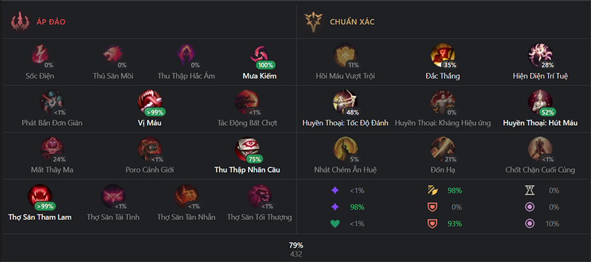This screenshot has width=591, height=262.
Task: Click the Poro Cảnh Giới rune icon
Action: 150,149
